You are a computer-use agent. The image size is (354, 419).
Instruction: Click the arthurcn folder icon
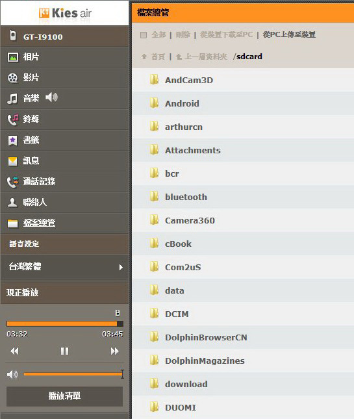pos(154,126)
